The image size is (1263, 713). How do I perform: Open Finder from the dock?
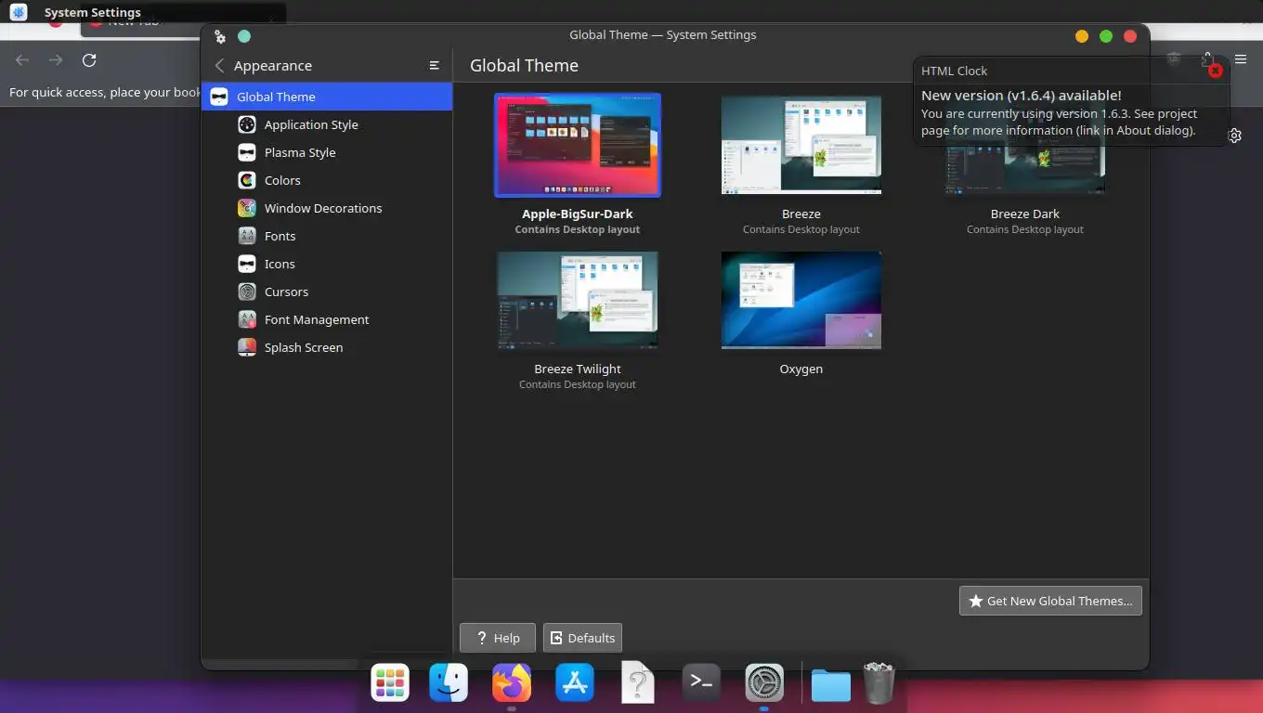tap(449, 683)
